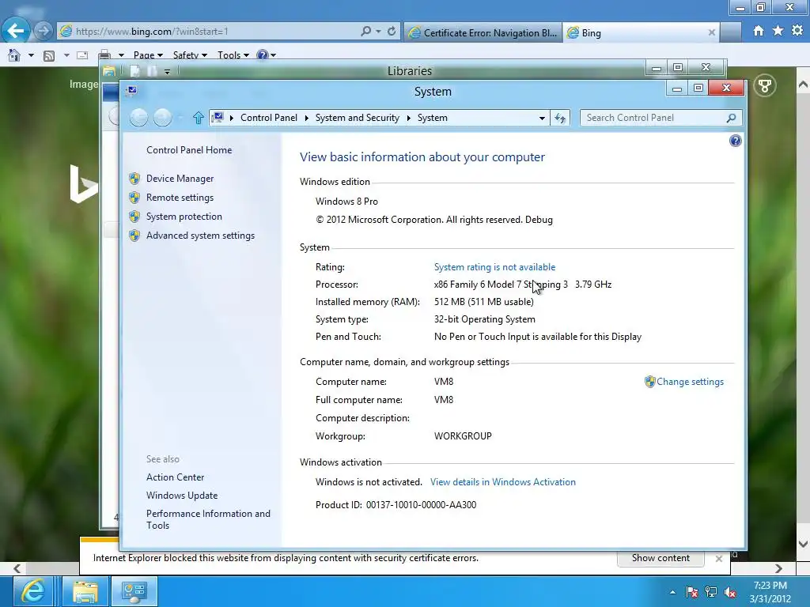The image size is (810, 607).
Task: Expand the IE help dropdown arrow
Action: coord(273,55)
